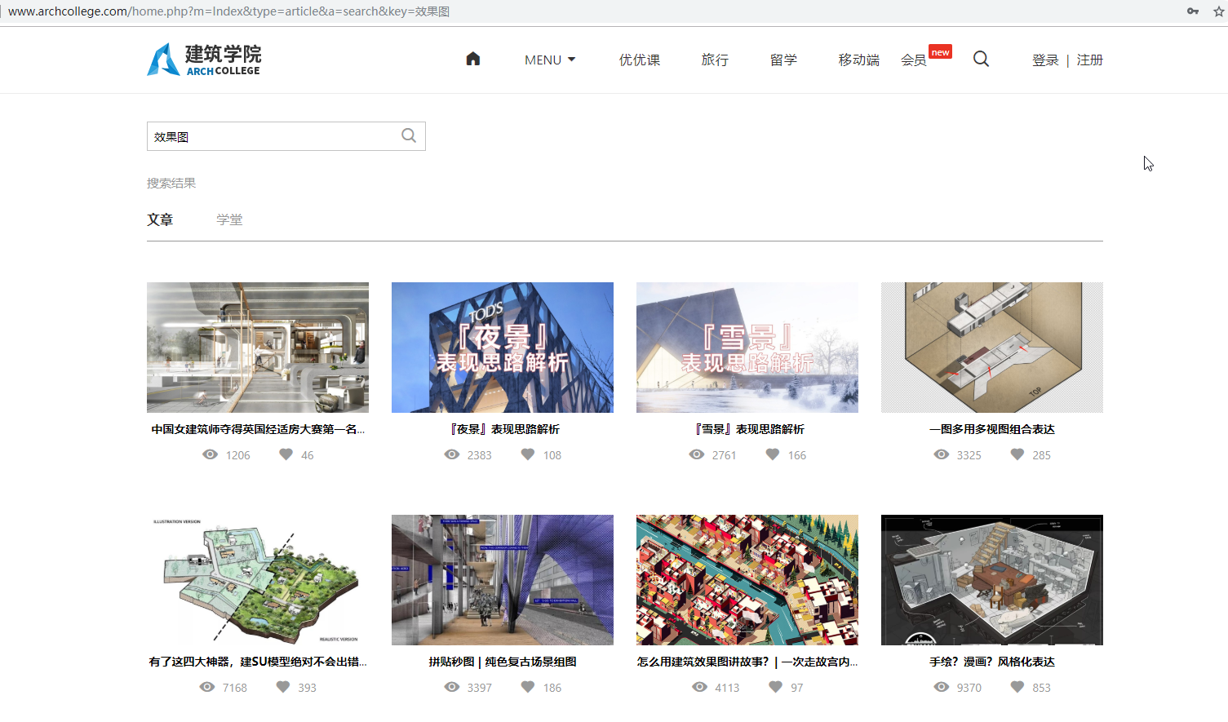This screenshot has height=722, width=1228.
Task: Open the TOD'S 夜景 thumbnail
Action: [x=503, y=348]
